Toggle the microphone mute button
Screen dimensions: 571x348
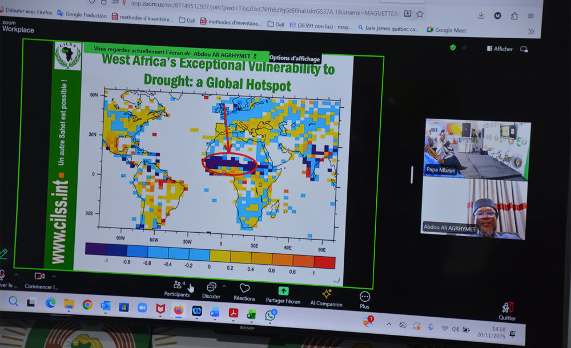click(2, 276)
